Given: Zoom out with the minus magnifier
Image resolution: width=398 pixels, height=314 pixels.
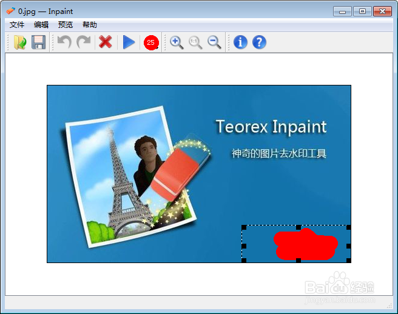Looking at the screenshot, I should click(214, 42).
